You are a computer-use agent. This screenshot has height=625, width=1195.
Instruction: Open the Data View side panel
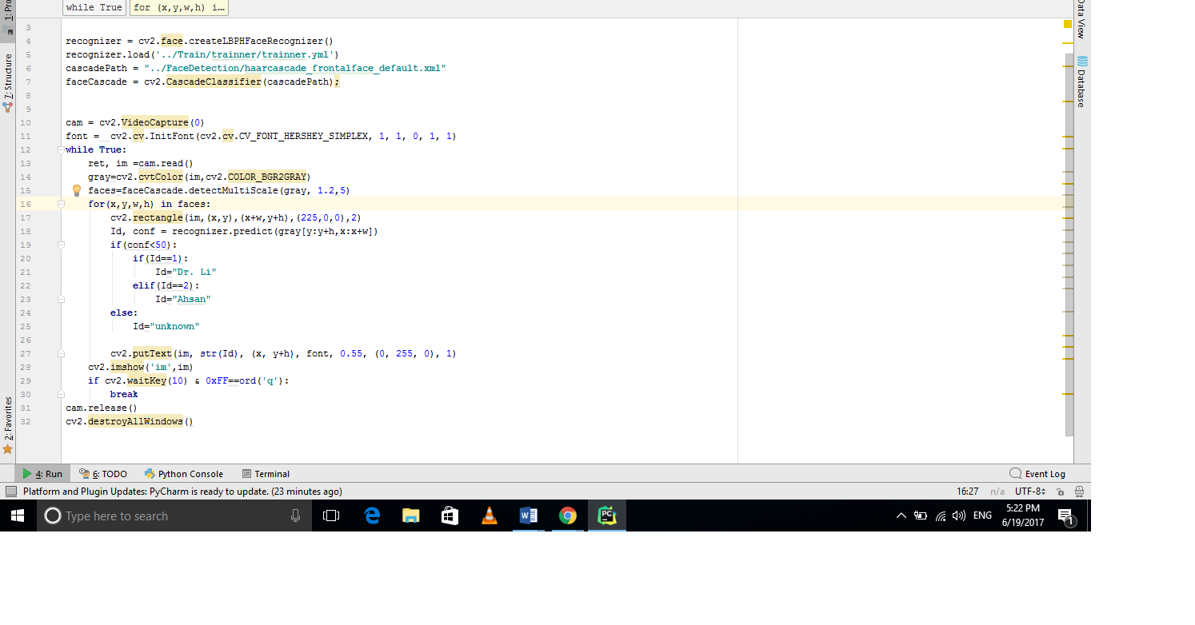(1081, 19)
